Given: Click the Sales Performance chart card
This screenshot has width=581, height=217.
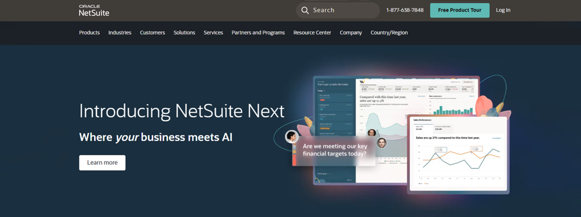Looking at the screenshot, I should click(458, 154).
